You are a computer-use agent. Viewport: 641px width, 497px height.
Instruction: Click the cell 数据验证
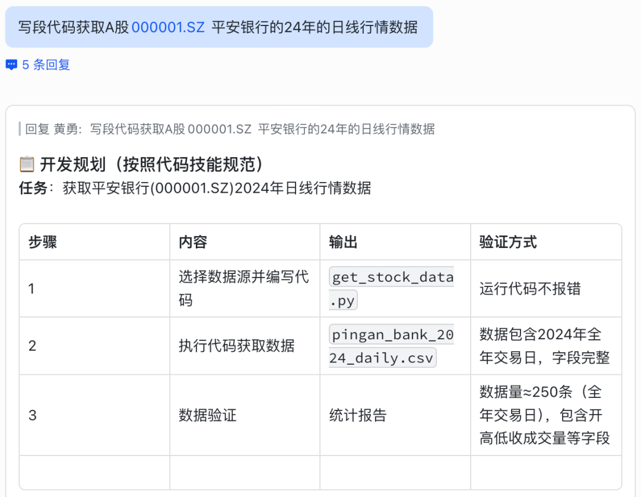[245, 415]
